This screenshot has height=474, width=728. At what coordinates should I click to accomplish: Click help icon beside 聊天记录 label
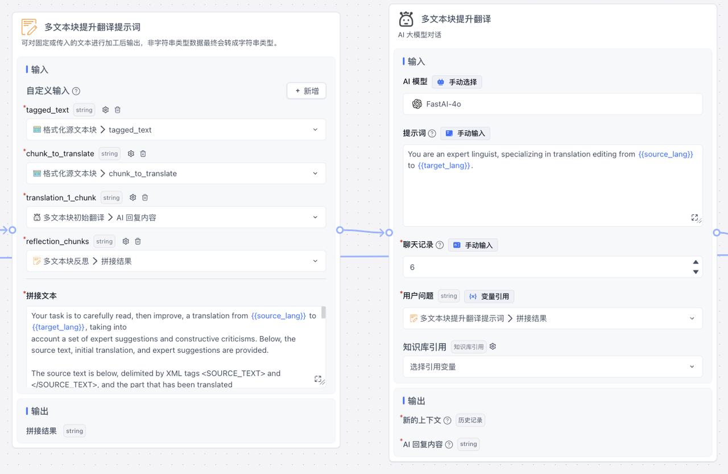click(440, 245)
